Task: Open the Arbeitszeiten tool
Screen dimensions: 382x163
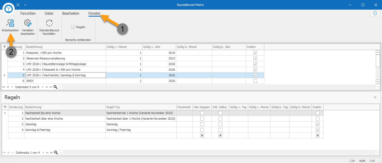Action: tap(10, 26)
